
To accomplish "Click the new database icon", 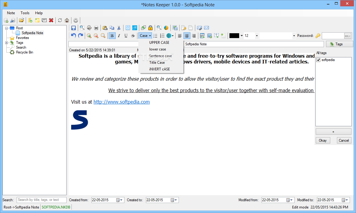I will click(6, 21).
